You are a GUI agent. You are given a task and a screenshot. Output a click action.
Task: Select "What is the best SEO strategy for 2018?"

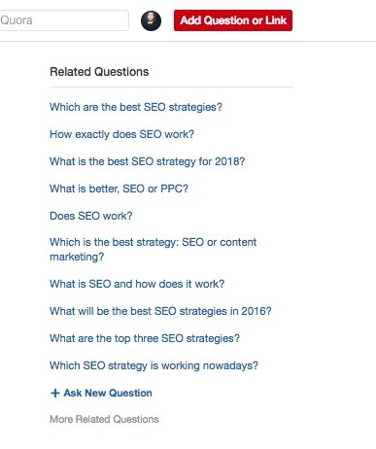tap(148, 161)
